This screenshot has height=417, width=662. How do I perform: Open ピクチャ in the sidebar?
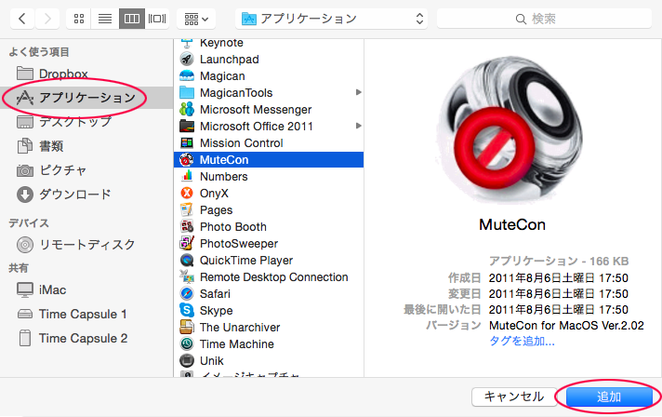click(86, 170)
